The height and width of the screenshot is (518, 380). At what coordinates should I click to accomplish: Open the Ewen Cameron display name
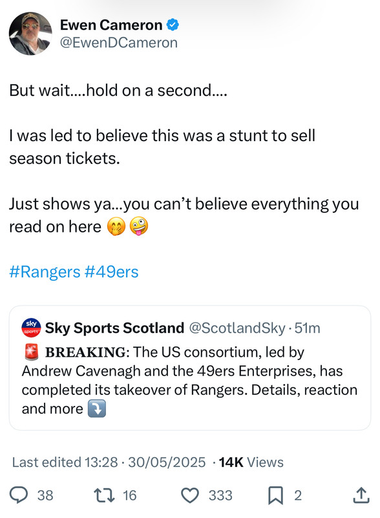pyautogui.click(x=111, y=25)
